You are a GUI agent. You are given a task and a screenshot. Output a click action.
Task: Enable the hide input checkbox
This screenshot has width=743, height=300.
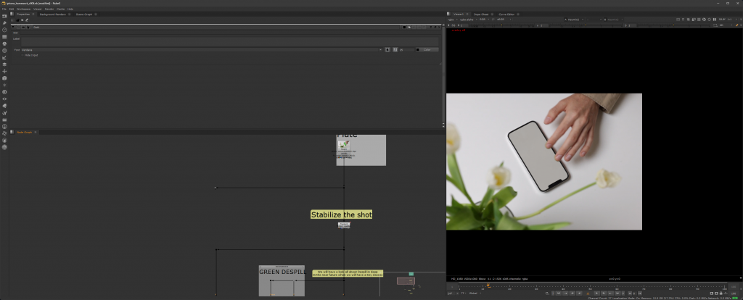pos(22,55)
